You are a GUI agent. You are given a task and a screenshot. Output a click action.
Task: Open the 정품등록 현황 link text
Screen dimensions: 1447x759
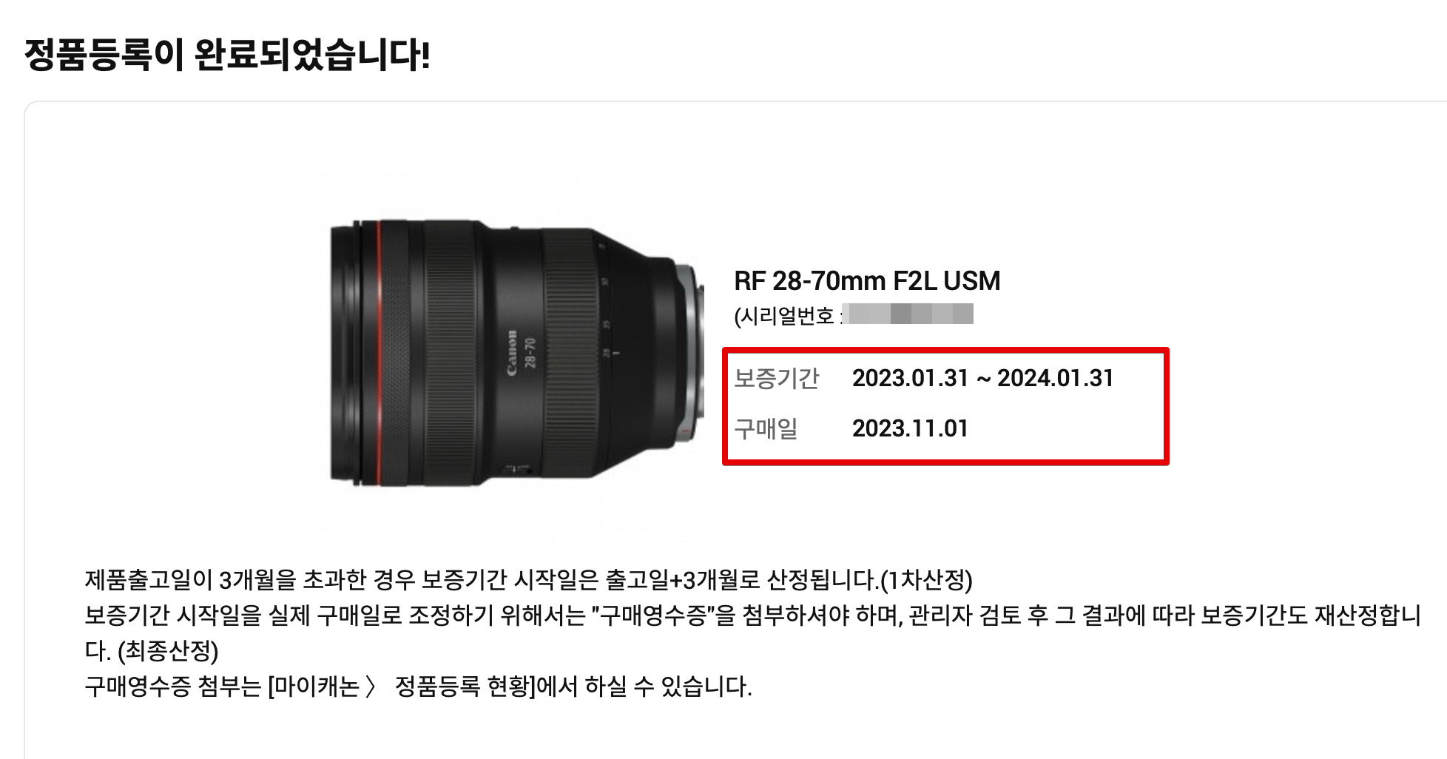pos(461,687)
